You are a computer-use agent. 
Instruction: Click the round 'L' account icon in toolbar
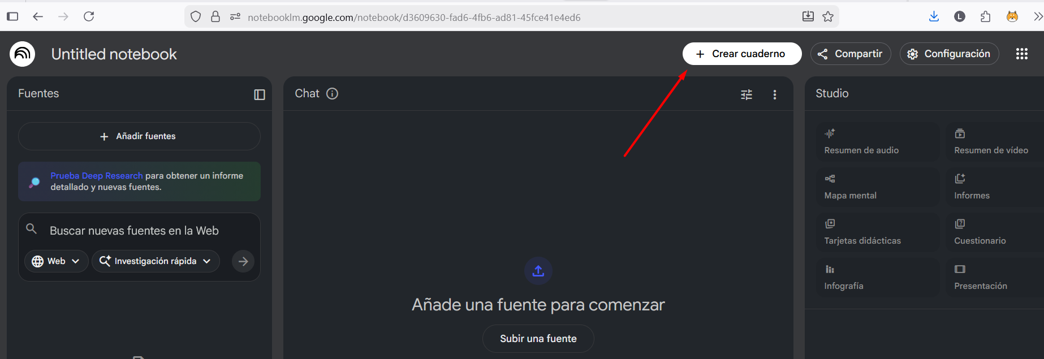tap(960, 16)
